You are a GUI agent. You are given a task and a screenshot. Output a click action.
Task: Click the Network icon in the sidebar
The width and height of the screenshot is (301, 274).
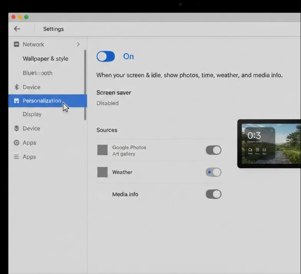point(17,44)
